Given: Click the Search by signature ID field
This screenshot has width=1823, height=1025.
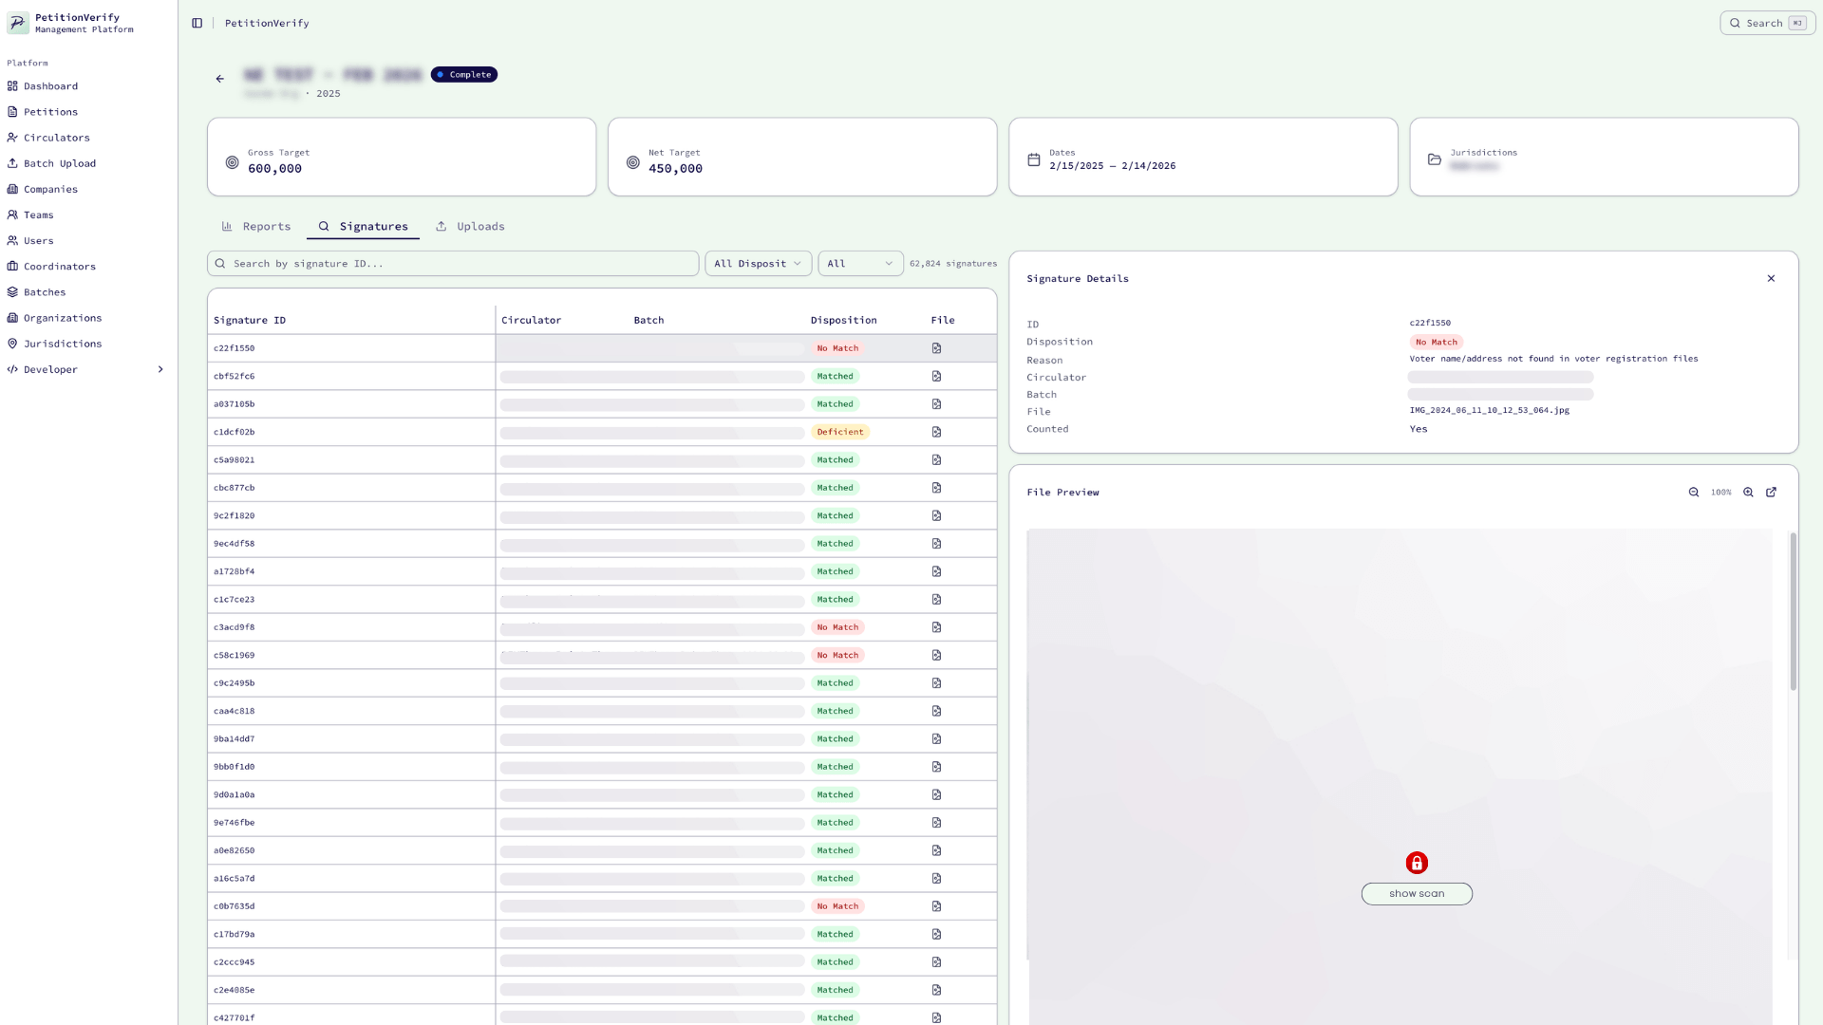Looking at the screenshot, I should (453, 264).
